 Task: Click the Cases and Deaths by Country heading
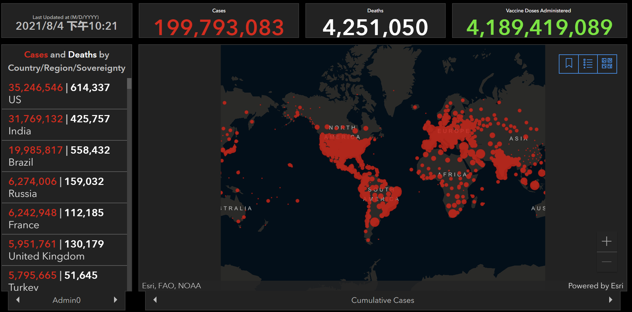pos(67,61)
